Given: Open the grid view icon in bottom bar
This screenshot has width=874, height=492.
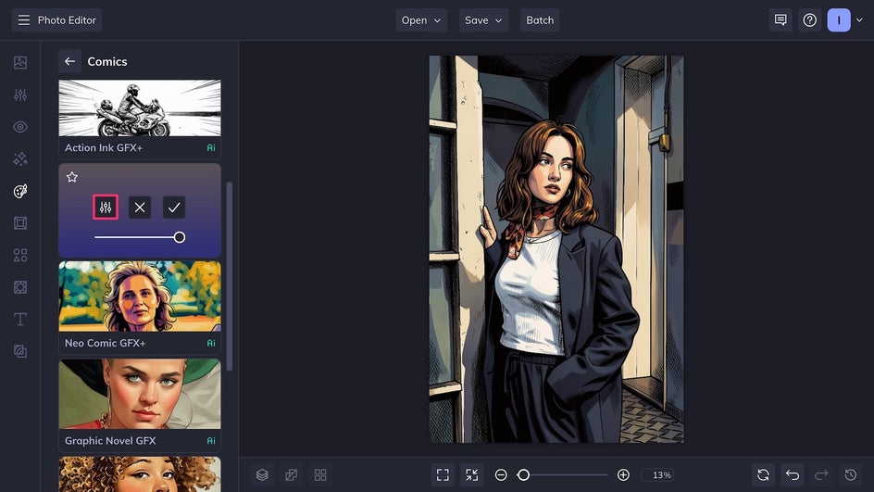Looking at the screenshot, I should pos(320,474).
